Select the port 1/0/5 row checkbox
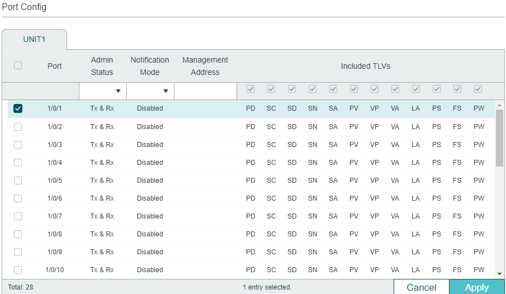Image resolution: width=506 pixels, height=294 pixels. [x=18, y=181]
